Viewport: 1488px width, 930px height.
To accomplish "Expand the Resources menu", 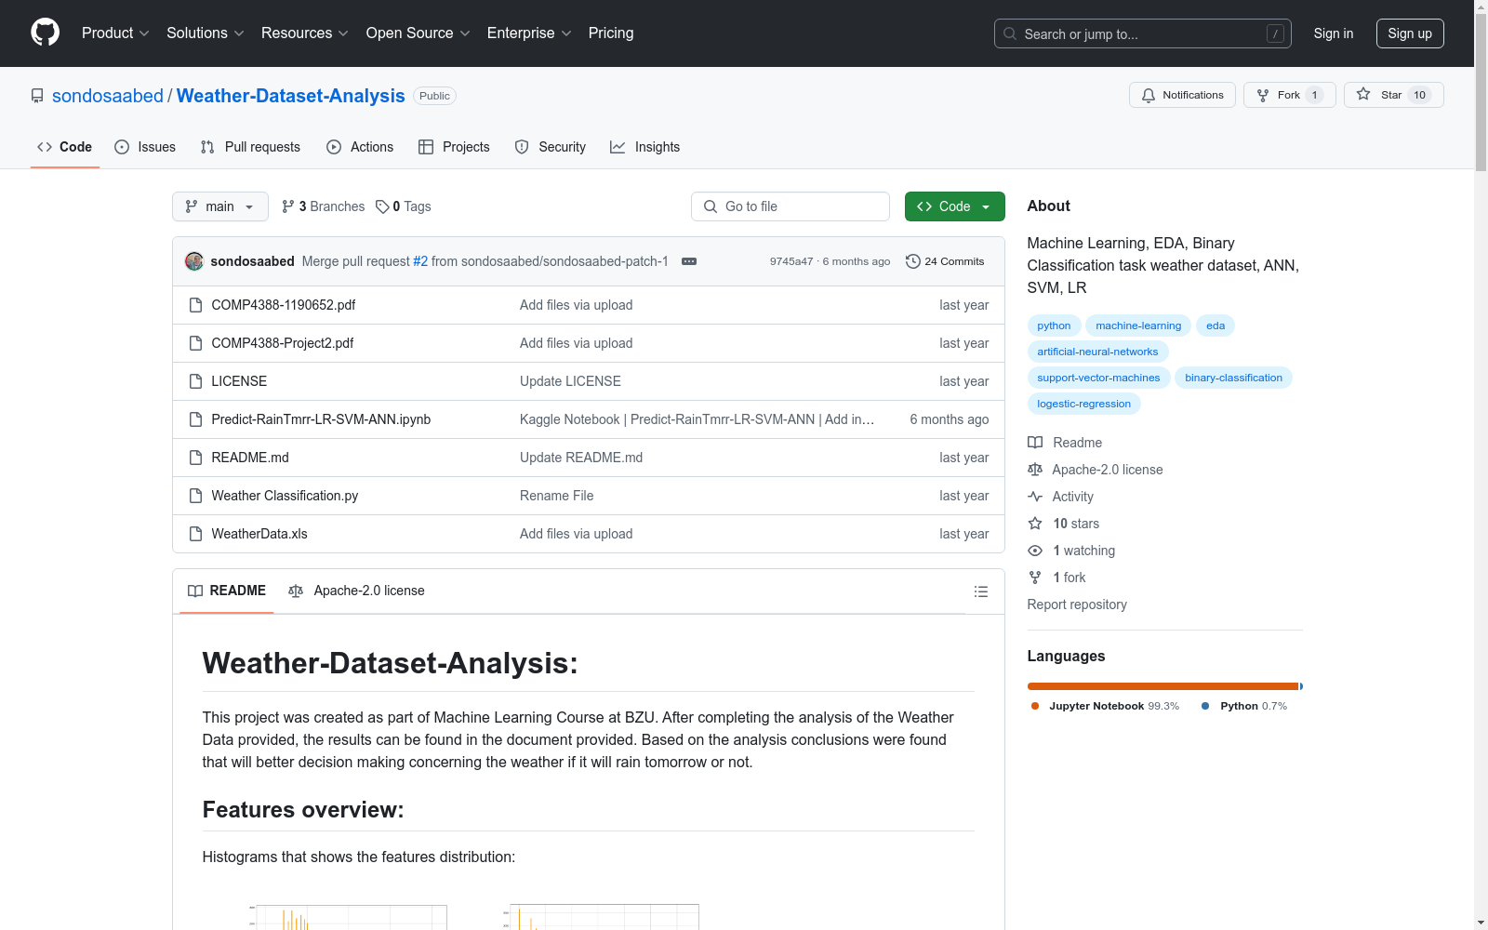I will click(305, 33).
